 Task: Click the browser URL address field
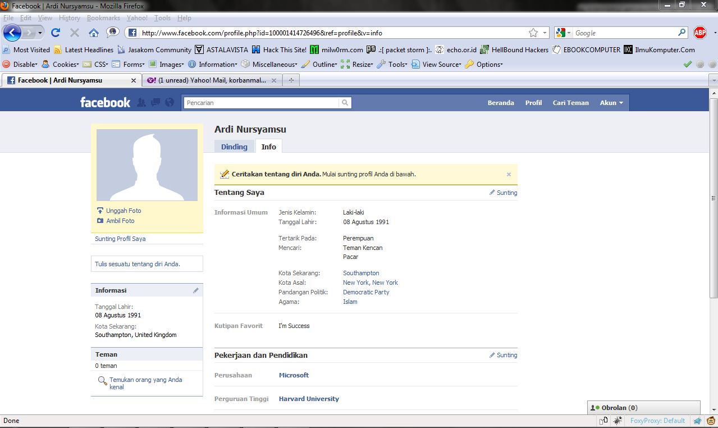pyautogui.click(x=333, y=33)
